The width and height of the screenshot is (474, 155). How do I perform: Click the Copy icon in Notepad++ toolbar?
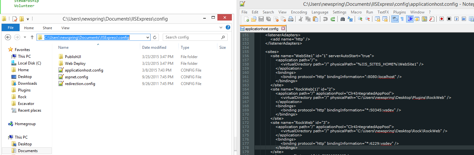[x=308, y=19]
